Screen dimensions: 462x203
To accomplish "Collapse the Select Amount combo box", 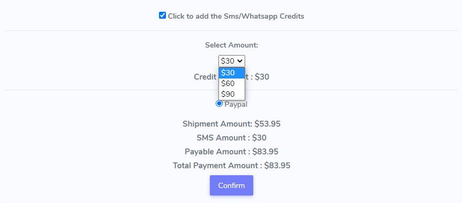I will coord(232,61).
